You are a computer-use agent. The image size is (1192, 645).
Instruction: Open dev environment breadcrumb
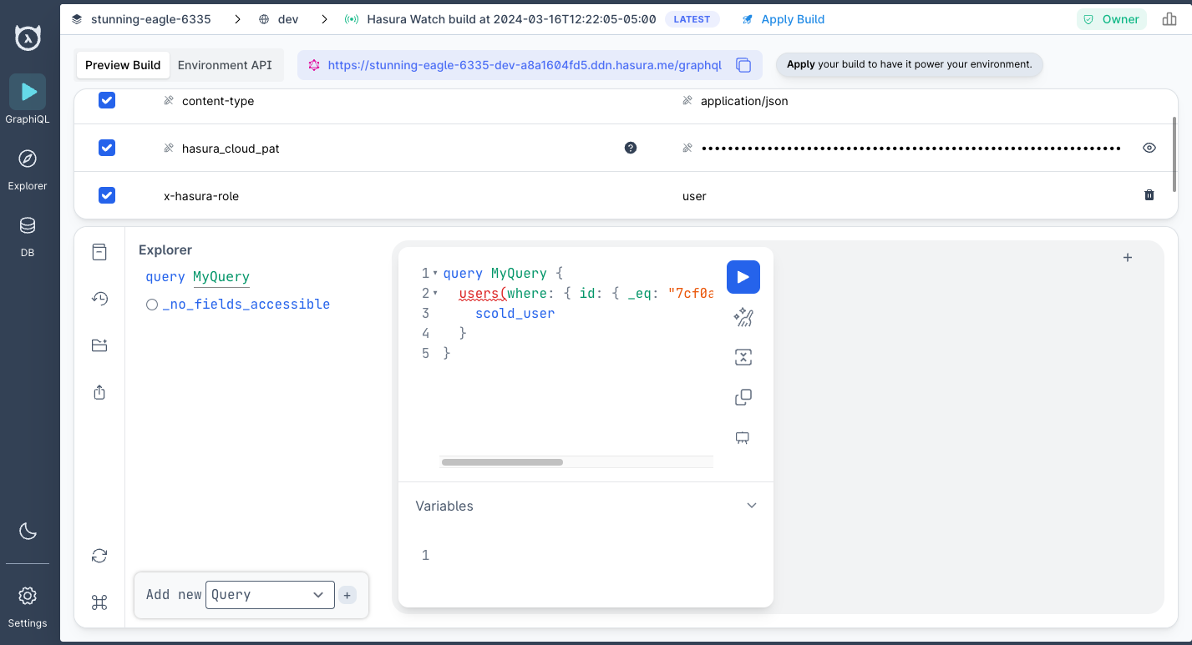click(279, 19)
